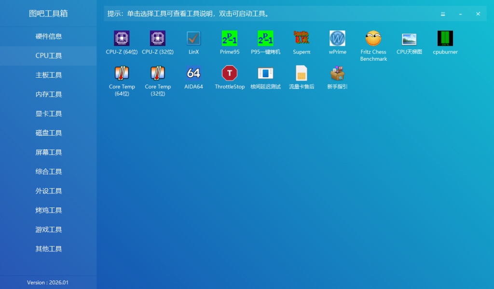
Task: Click the Version 2026.01 label
Action: pyautogui.click(x=48, y=282)
